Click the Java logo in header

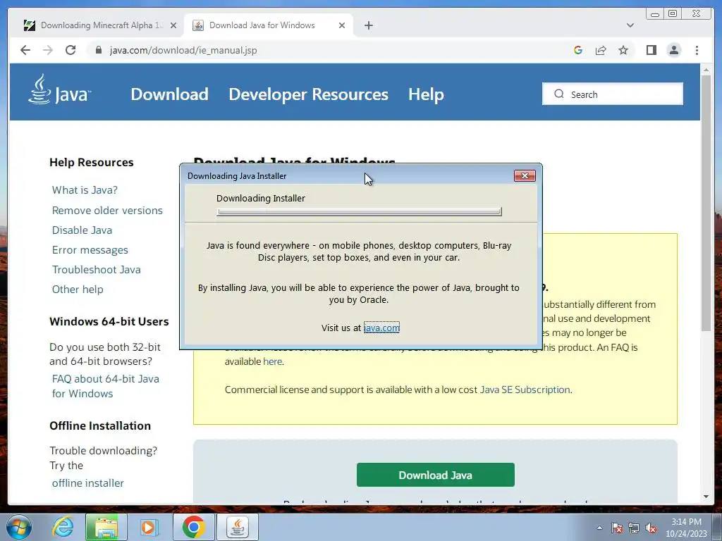pyautogui.click(x=59, y=90)
